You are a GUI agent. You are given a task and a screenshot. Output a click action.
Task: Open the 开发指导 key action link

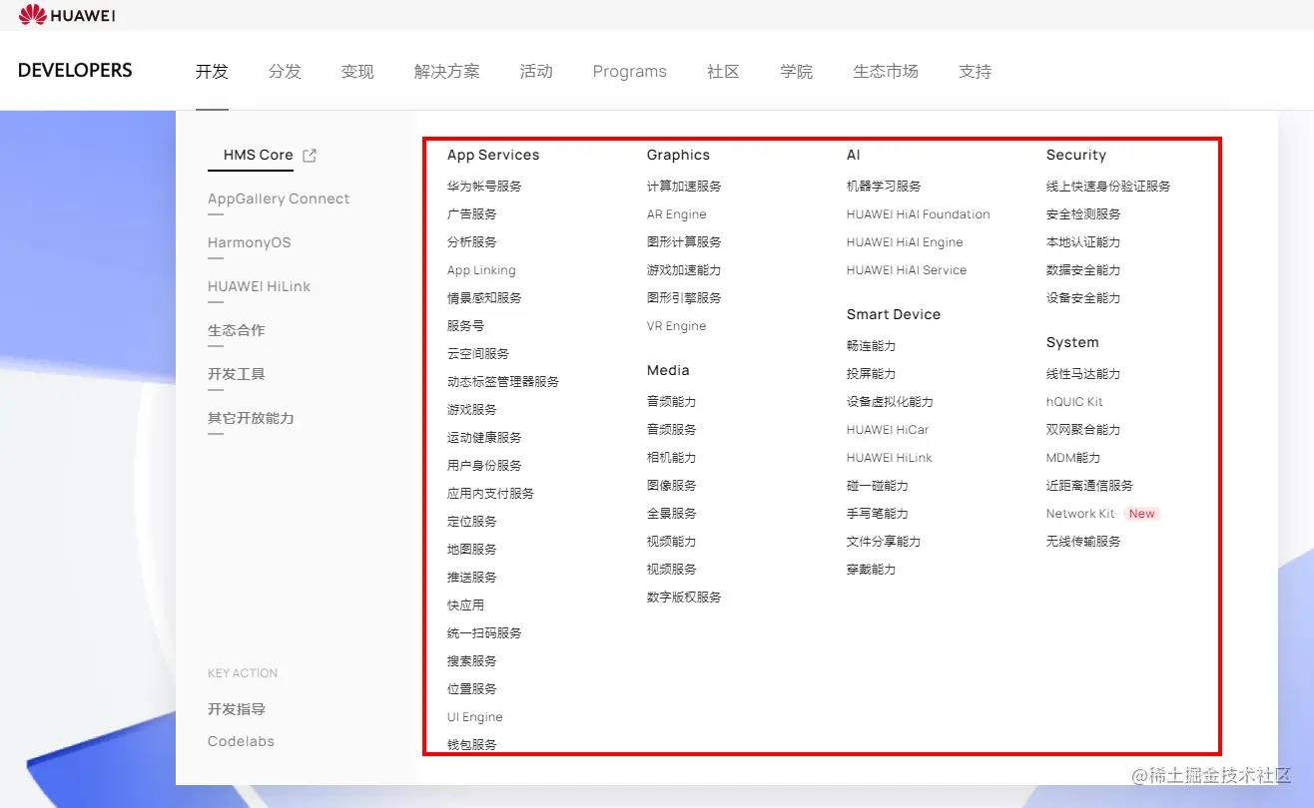237,709
